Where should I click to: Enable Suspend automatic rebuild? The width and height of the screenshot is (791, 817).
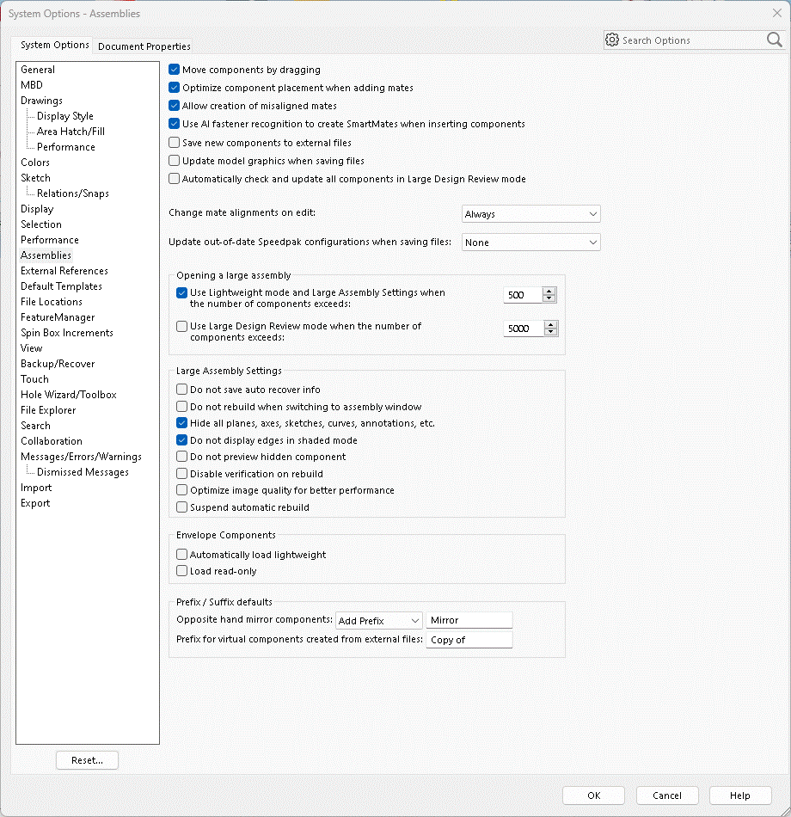point(182,507)
